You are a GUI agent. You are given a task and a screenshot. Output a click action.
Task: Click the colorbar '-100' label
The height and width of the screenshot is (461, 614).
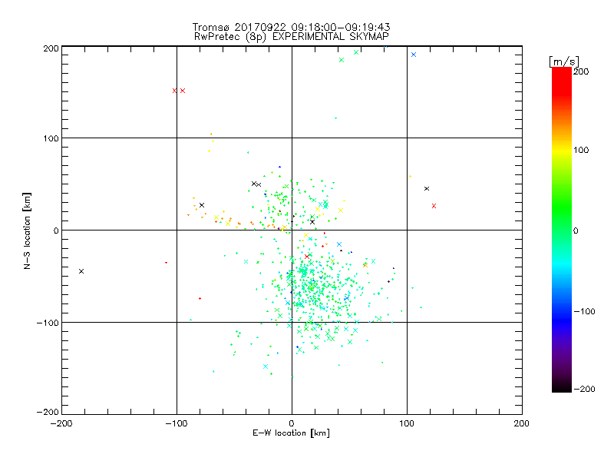584,312
